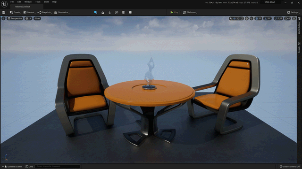The width and height of the screenshot is (302, 169).
Task: Open the Platforms dropdown
Action: tap(190, 12)
